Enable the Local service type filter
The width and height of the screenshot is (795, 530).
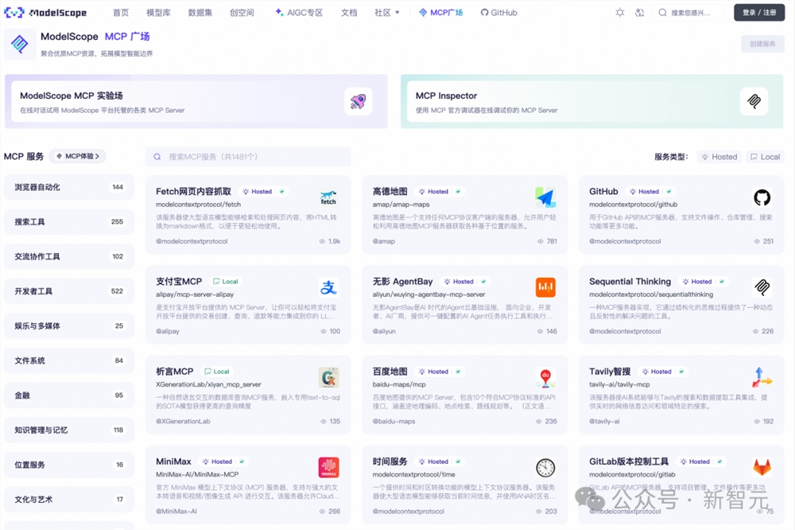[765, 156]
